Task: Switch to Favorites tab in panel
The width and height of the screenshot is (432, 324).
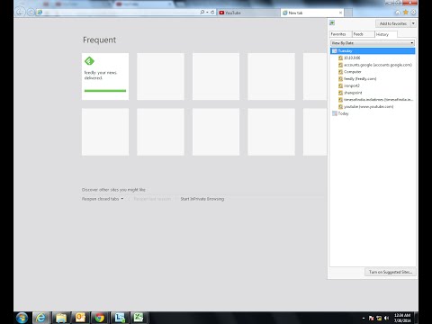Action: (341, 34)
